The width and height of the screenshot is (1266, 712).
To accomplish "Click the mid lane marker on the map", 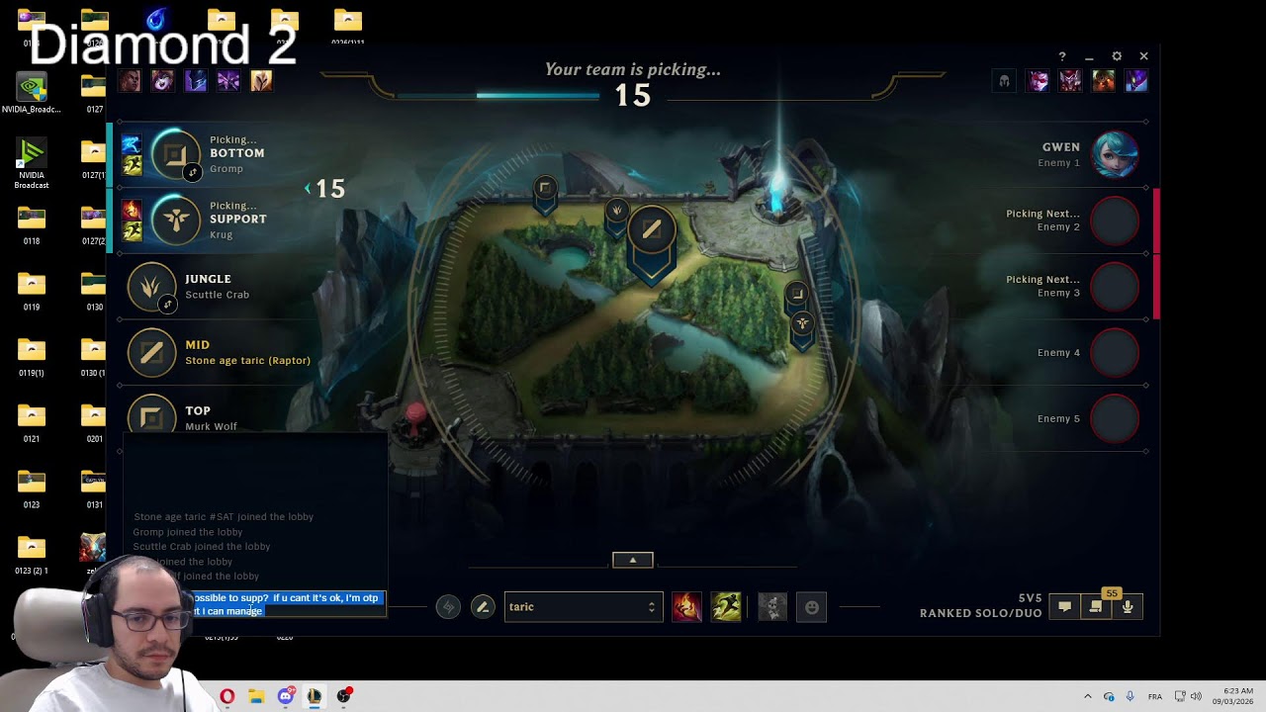I will point(651,230).
